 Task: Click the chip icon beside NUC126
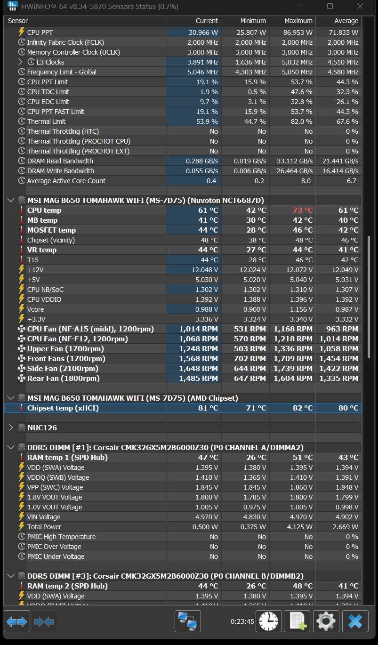pyautogui.click(x=21, y=428)
